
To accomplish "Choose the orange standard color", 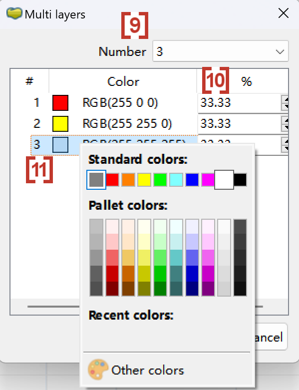I will pos(128,180).
